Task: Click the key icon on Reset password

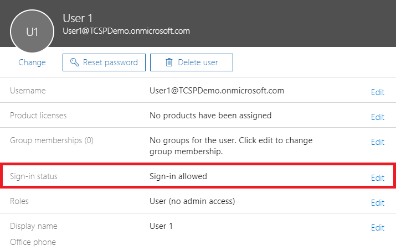Action: pos(74,62)
